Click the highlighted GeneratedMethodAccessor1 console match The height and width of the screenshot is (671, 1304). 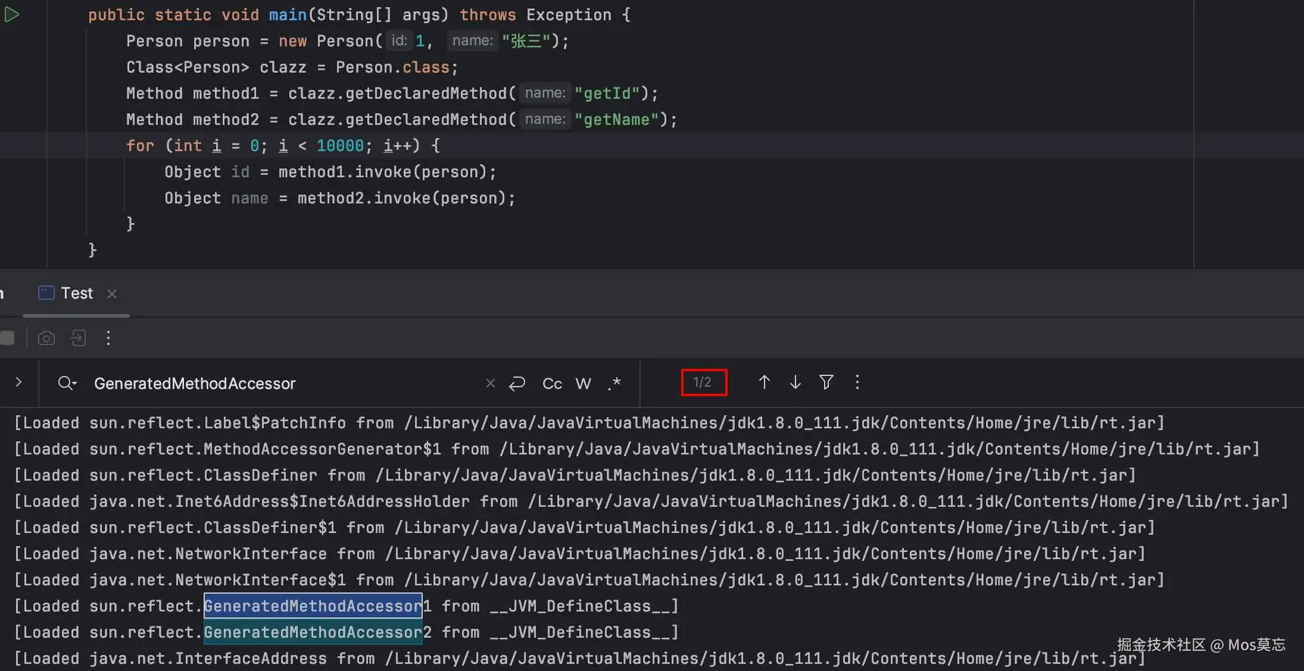[x=313, y=606]
